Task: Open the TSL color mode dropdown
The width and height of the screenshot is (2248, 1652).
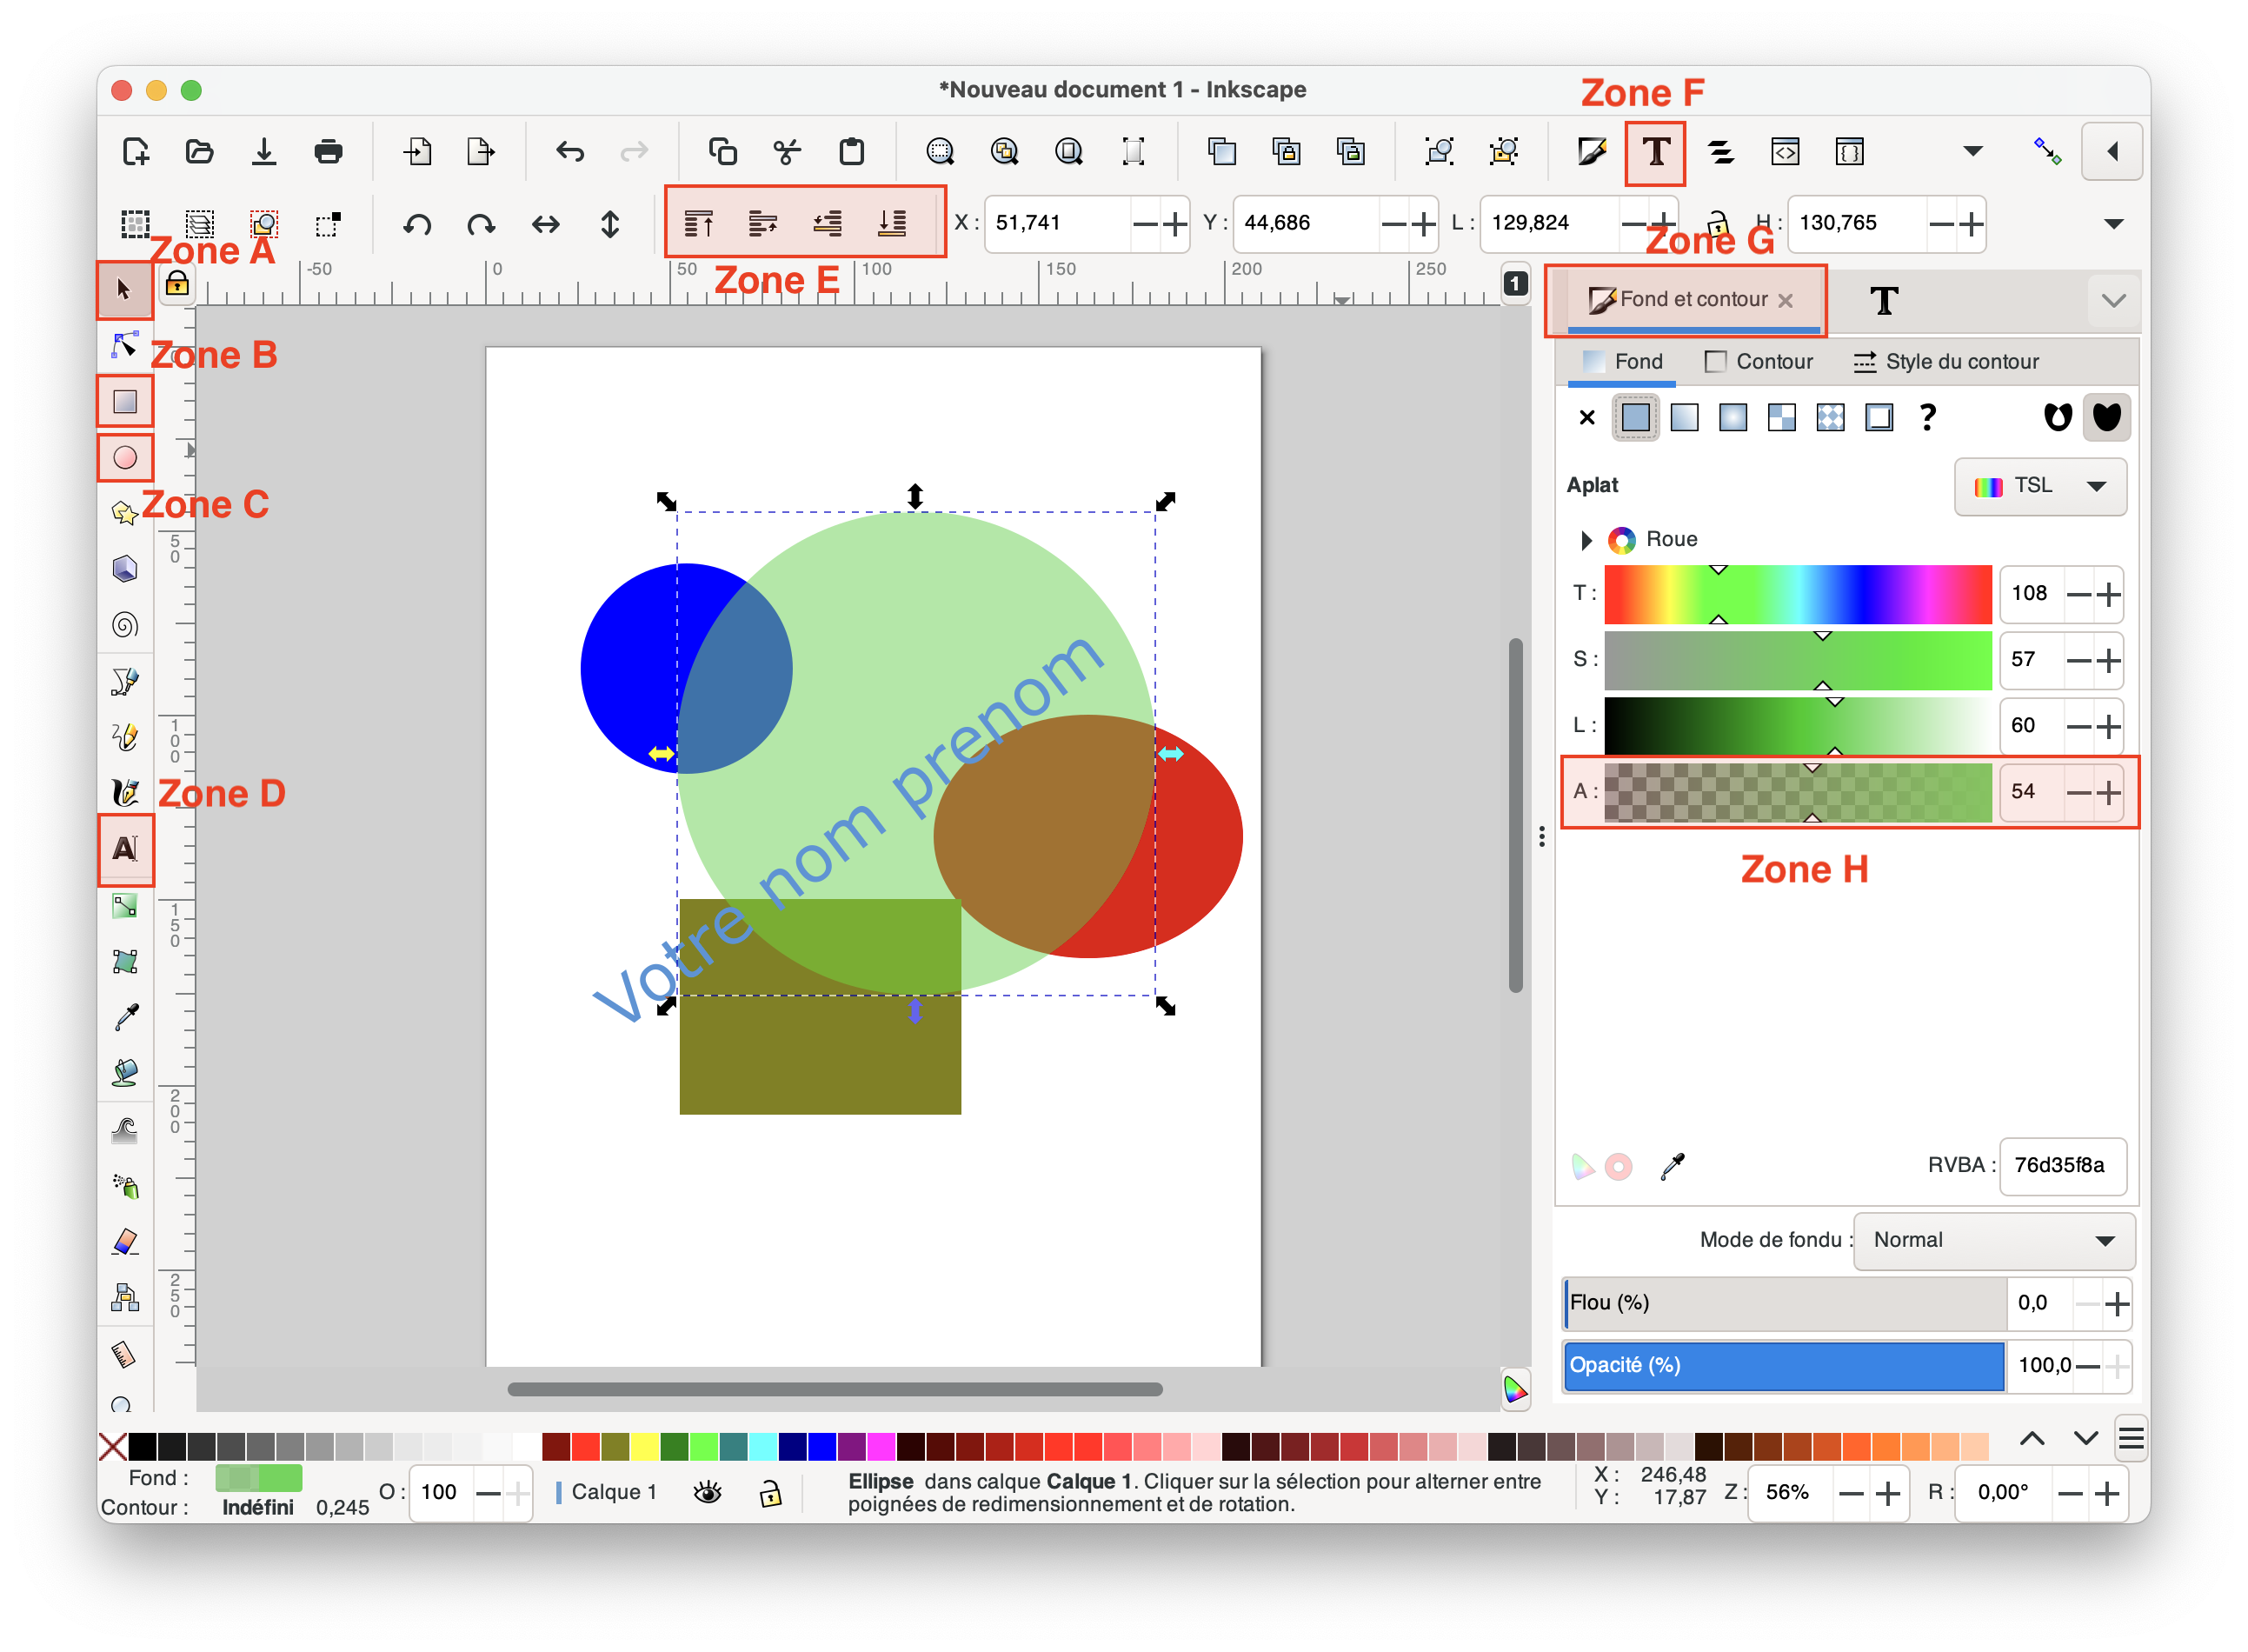Action: (2040, 486)
